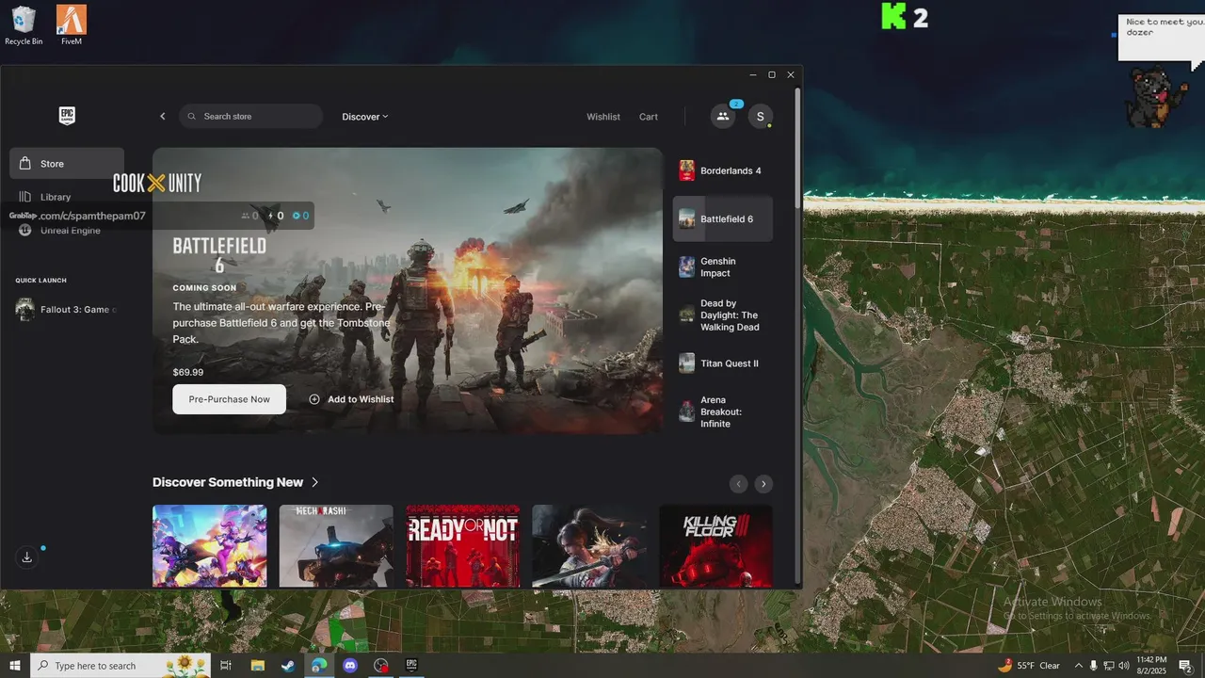Click the Windows taskbar search box
The image size is (1205, 678).
click(x=121, y=666)
